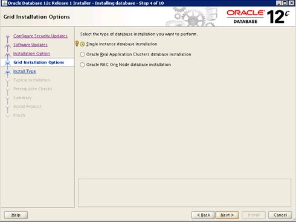Click the lightbulb hint icon beside Single instance
The image size is (296, 222).
[77, 43]
